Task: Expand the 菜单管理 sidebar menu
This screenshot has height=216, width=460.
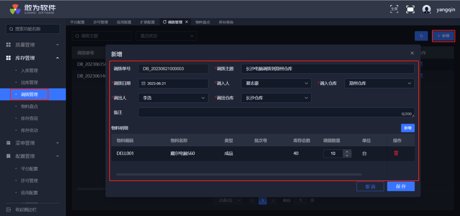Action: click(33, 143)
